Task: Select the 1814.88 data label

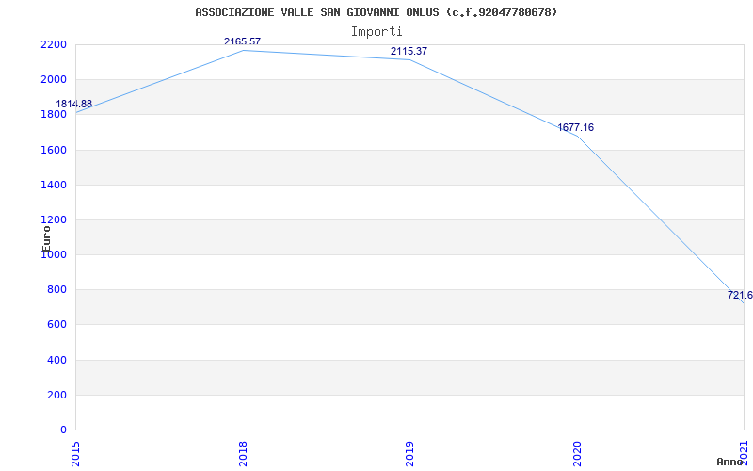Action: click(x=74, y=105)
